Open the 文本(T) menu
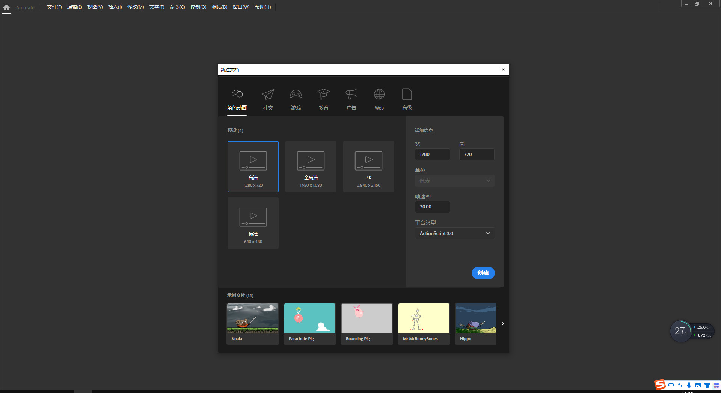 click(157, 7)
